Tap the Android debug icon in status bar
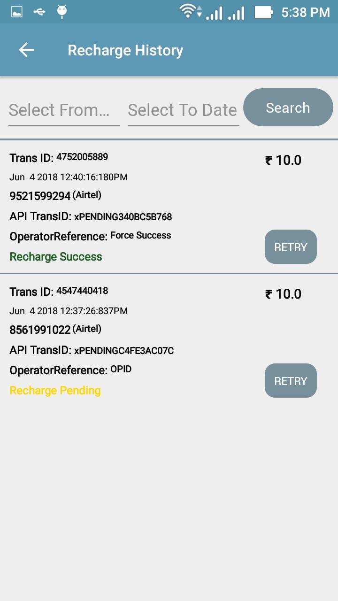Screen dimensions: 338x601 61,12
